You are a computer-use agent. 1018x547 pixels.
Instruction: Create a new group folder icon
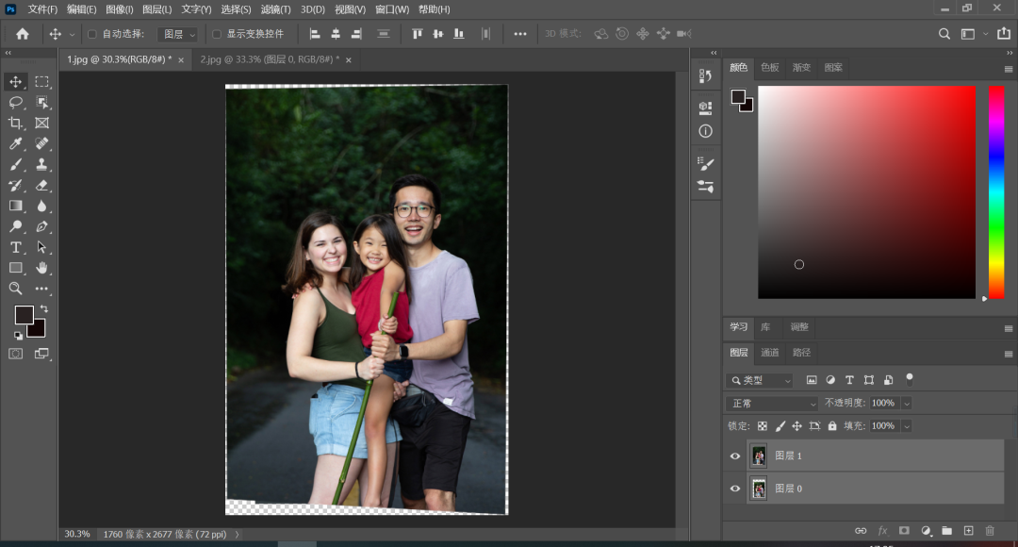(x=947, y=531)
